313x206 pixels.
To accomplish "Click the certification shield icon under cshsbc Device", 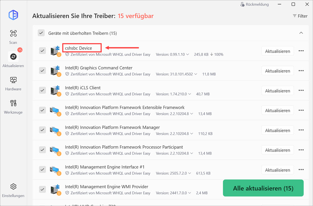I will click(x=67, y=54).
